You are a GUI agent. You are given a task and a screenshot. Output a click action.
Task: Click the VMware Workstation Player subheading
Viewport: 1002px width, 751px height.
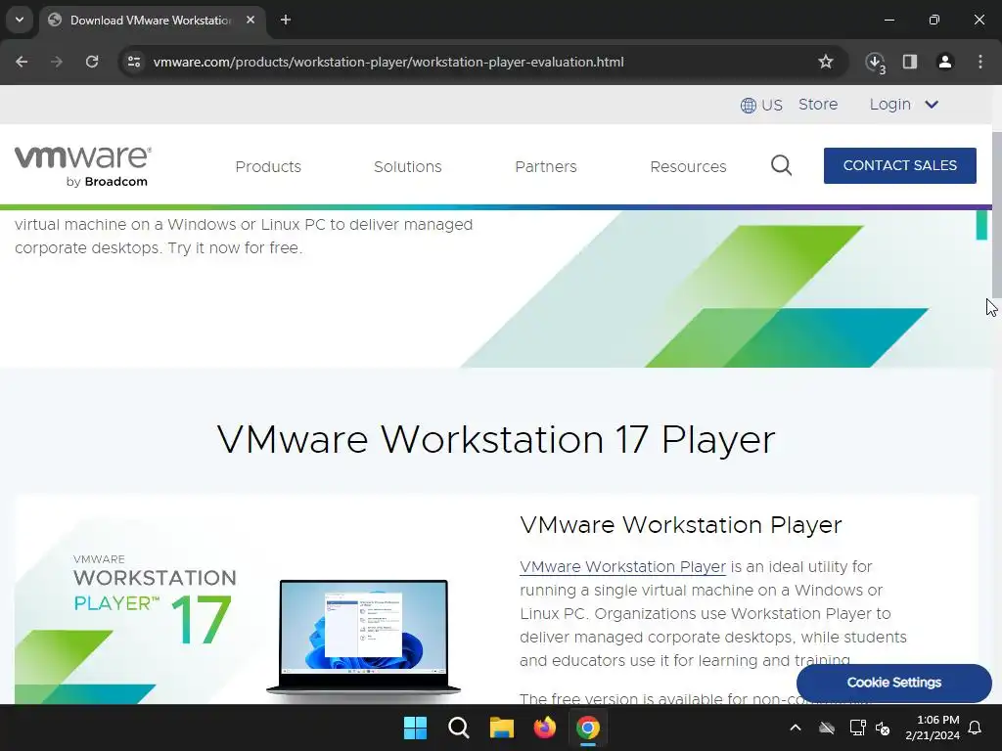point(681,525)
